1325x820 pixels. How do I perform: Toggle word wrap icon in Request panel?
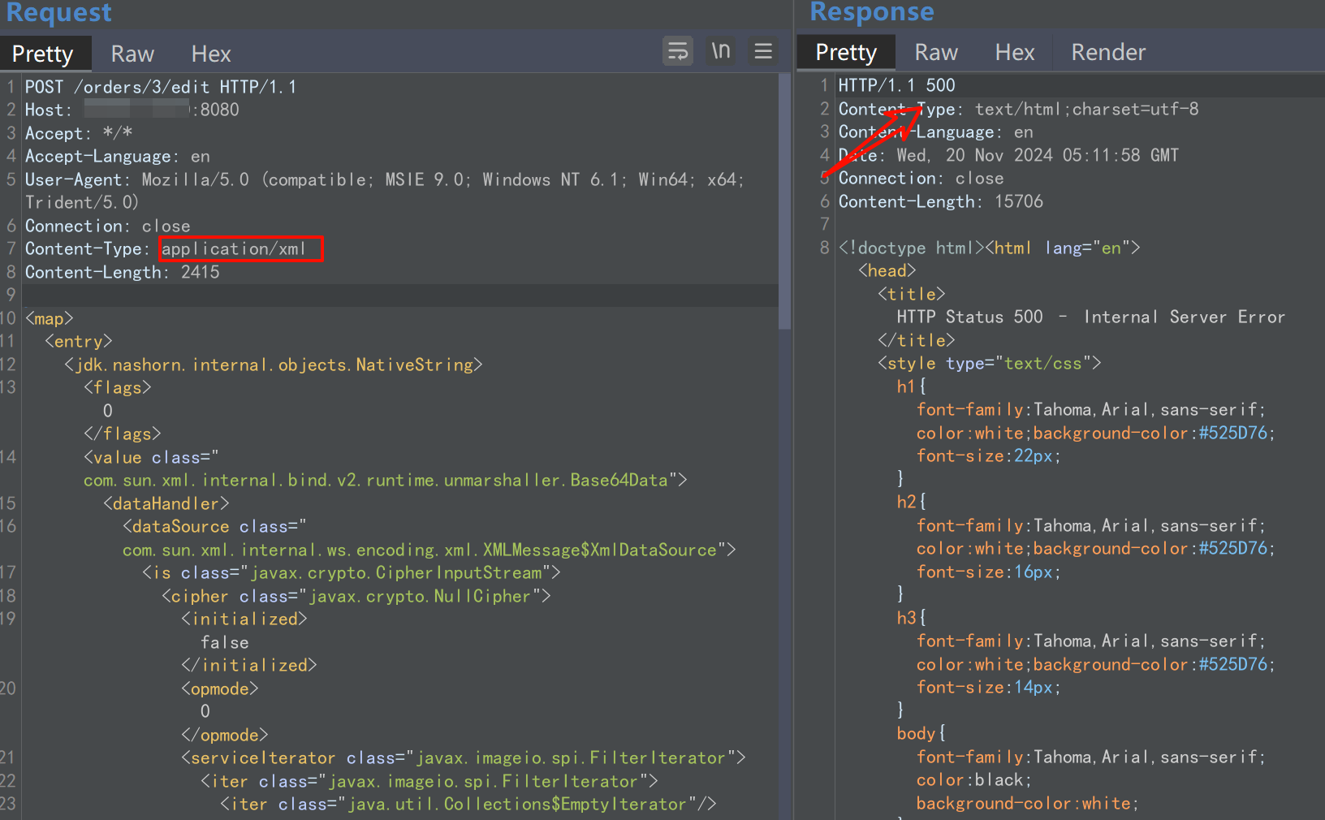678,52
